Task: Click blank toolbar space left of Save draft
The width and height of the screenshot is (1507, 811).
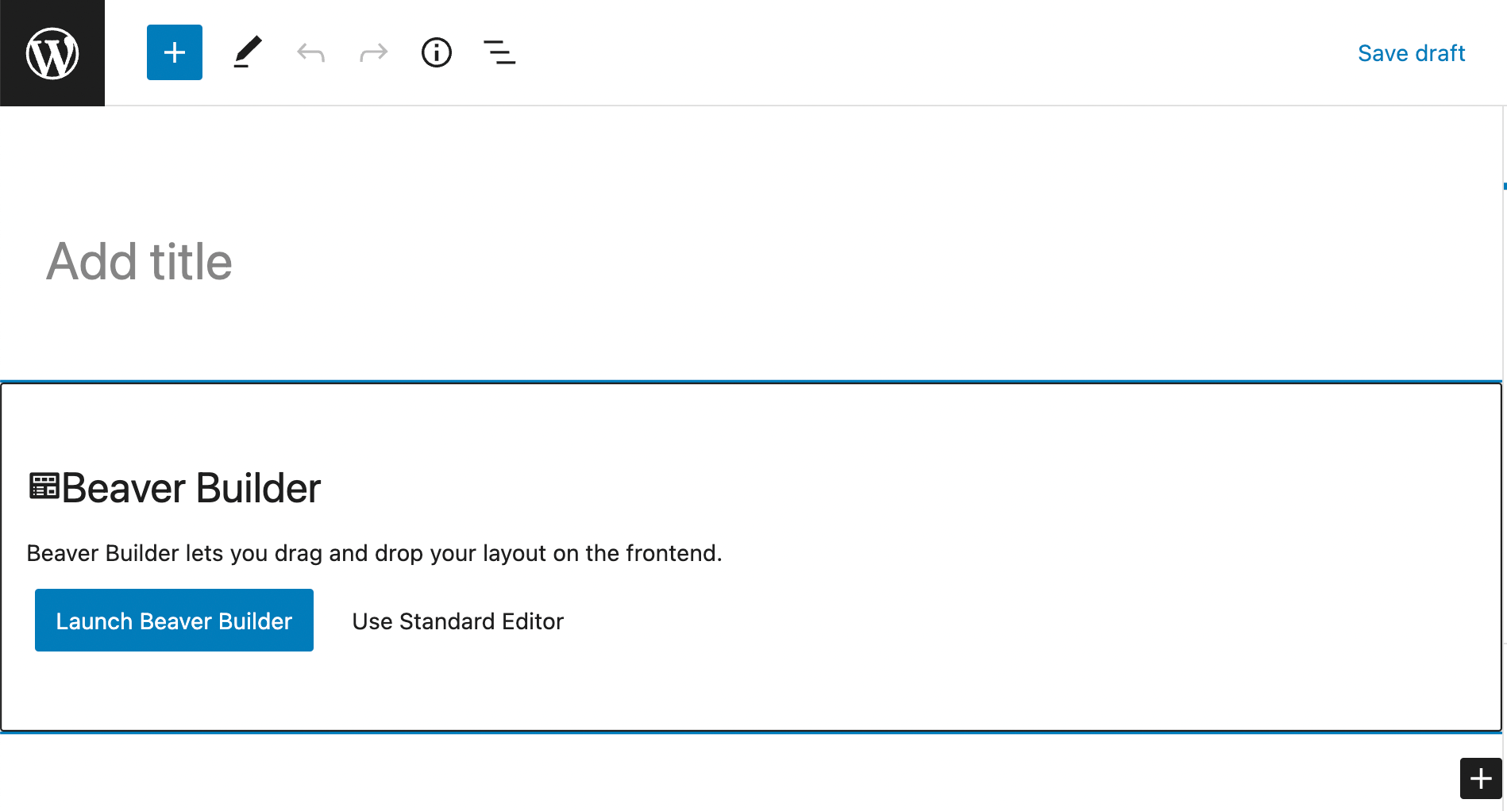Action: point(953,53)
